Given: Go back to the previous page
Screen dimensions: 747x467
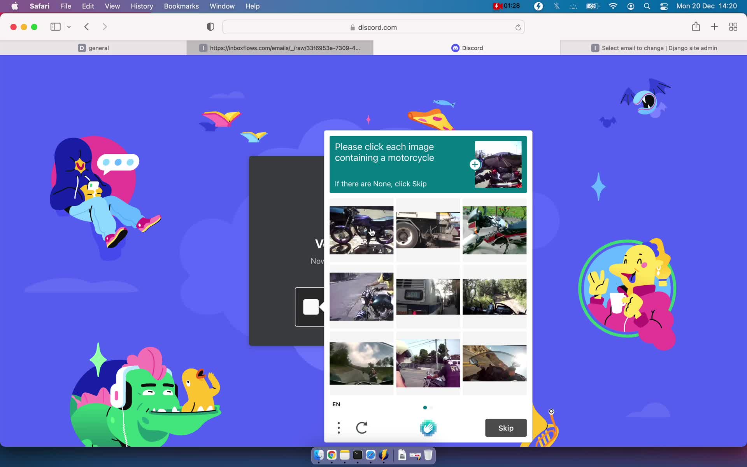Looking at the screenshot, I should point(86,27).
